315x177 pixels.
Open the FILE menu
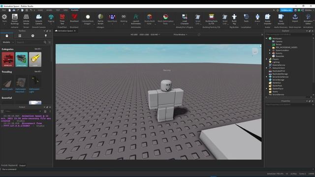(4, 10)
